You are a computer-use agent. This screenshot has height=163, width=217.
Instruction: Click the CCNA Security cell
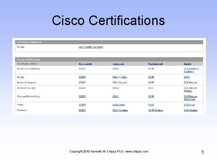[120, 82]
